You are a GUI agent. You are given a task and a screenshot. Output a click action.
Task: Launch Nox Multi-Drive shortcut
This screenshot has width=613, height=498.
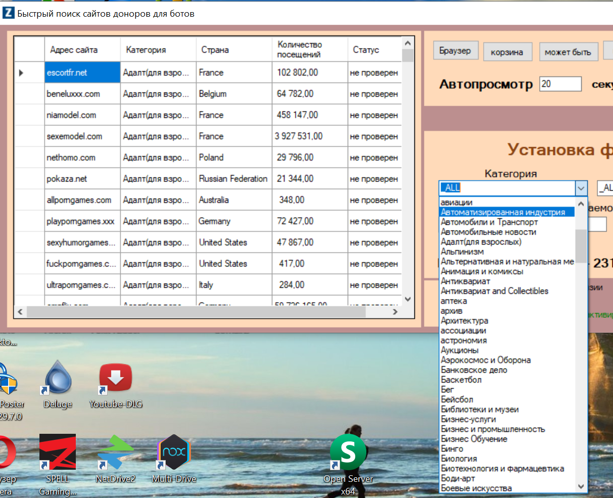coord(174,452)
